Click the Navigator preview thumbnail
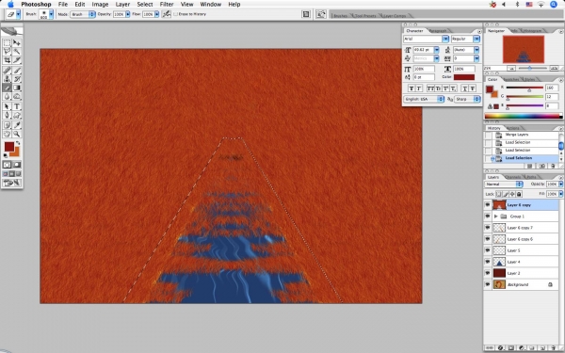This screenshot has height=353, width=565. point(524,50)
